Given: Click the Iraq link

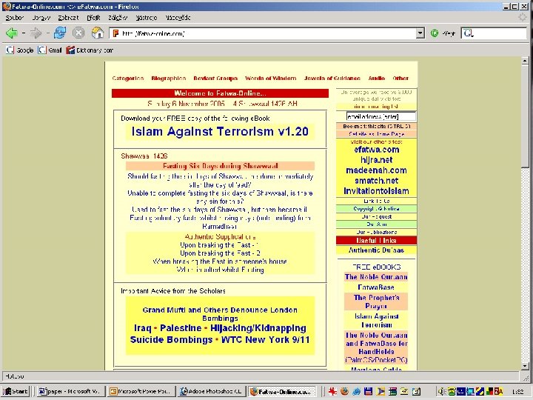Looking at the screenshot, I should tap(142, 328).
